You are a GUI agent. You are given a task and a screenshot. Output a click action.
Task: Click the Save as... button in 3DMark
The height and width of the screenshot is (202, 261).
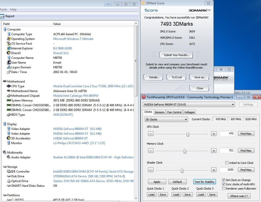click(x=200, y=77)
